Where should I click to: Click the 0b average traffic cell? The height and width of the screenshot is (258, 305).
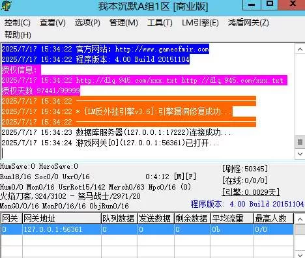(x=232, y=229)
